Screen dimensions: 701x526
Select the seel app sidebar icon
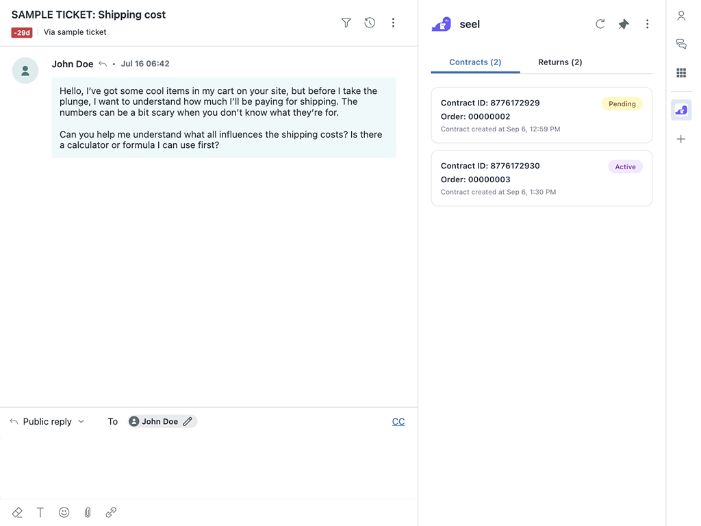coord(681,110)
